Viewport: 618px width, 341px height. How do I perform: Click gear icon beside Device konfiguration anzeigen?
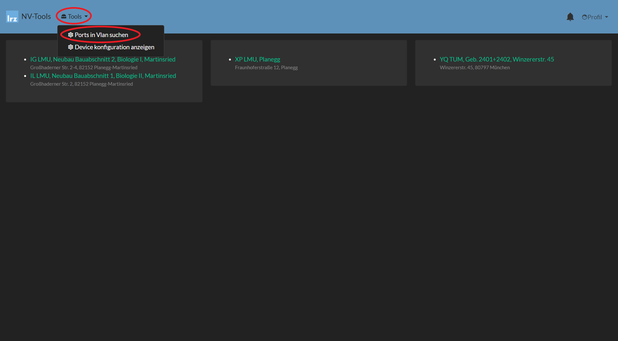click(71, 47)
